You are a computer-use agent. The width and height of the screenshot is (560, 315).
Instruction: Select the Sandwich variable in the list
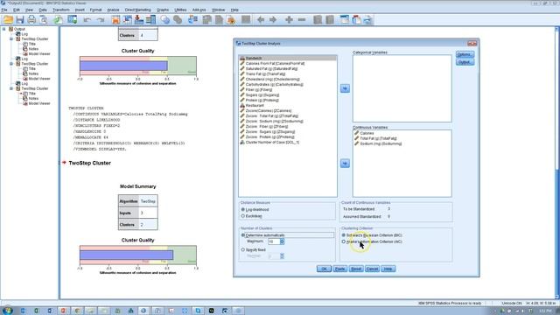288,58
